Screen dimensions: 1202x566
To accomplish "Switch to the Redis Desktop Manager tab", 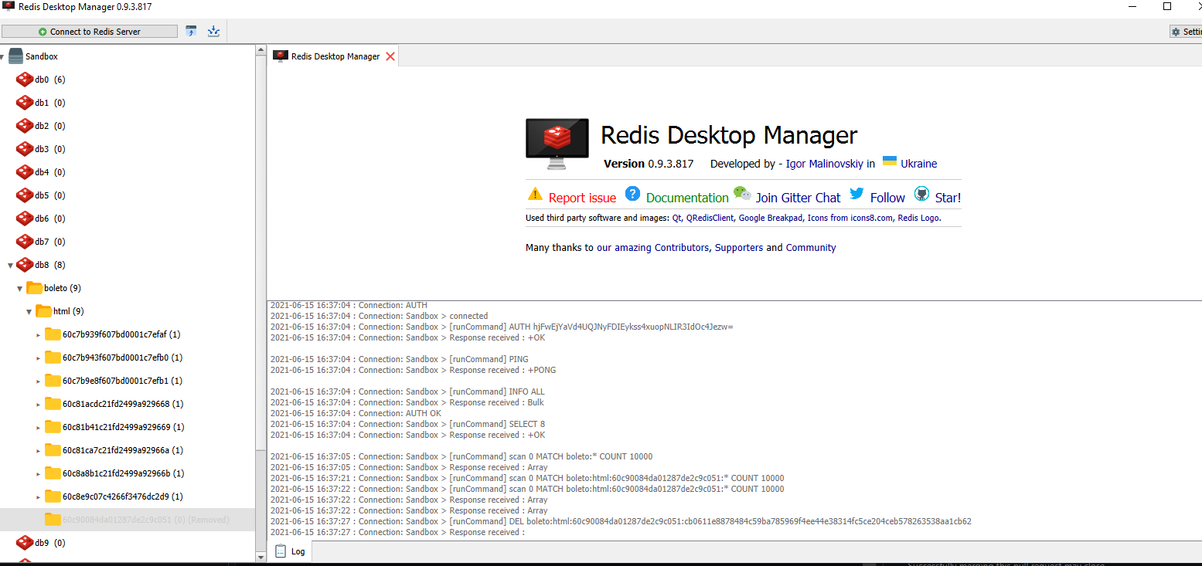I will click(x=333, y=56).
